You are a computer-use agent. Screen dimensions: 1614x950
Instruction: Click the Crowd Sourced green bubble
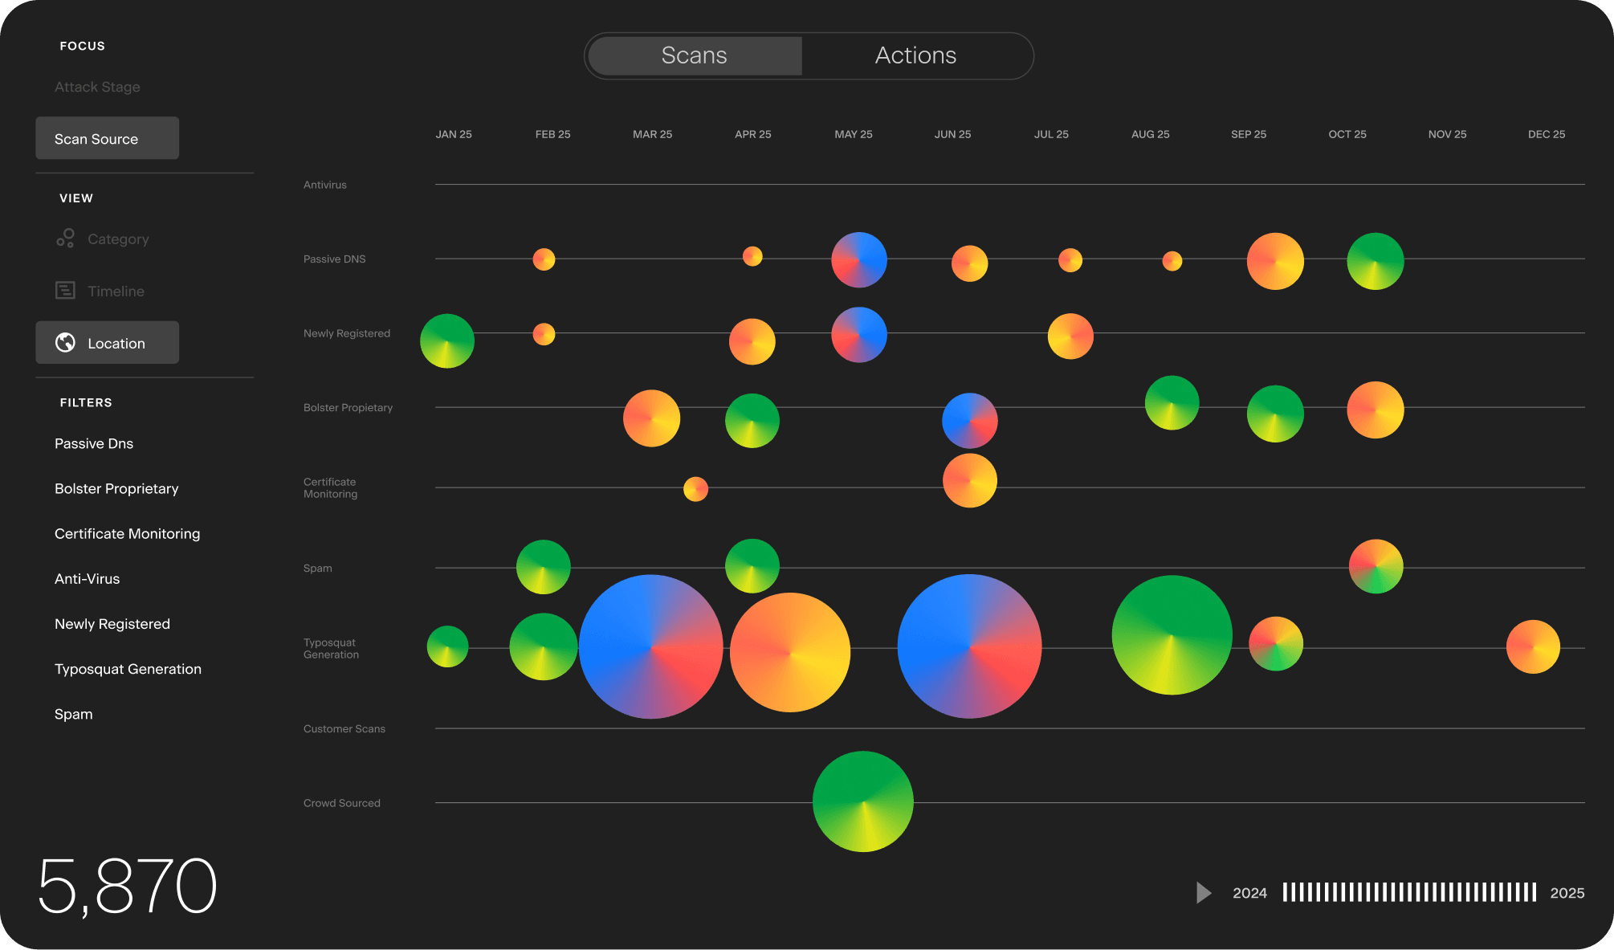click(x=862, y=801)
